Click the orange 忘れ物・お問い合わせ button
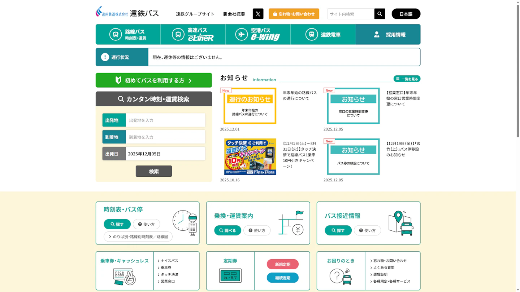This screenshot has width=520, height=292. 294,14
